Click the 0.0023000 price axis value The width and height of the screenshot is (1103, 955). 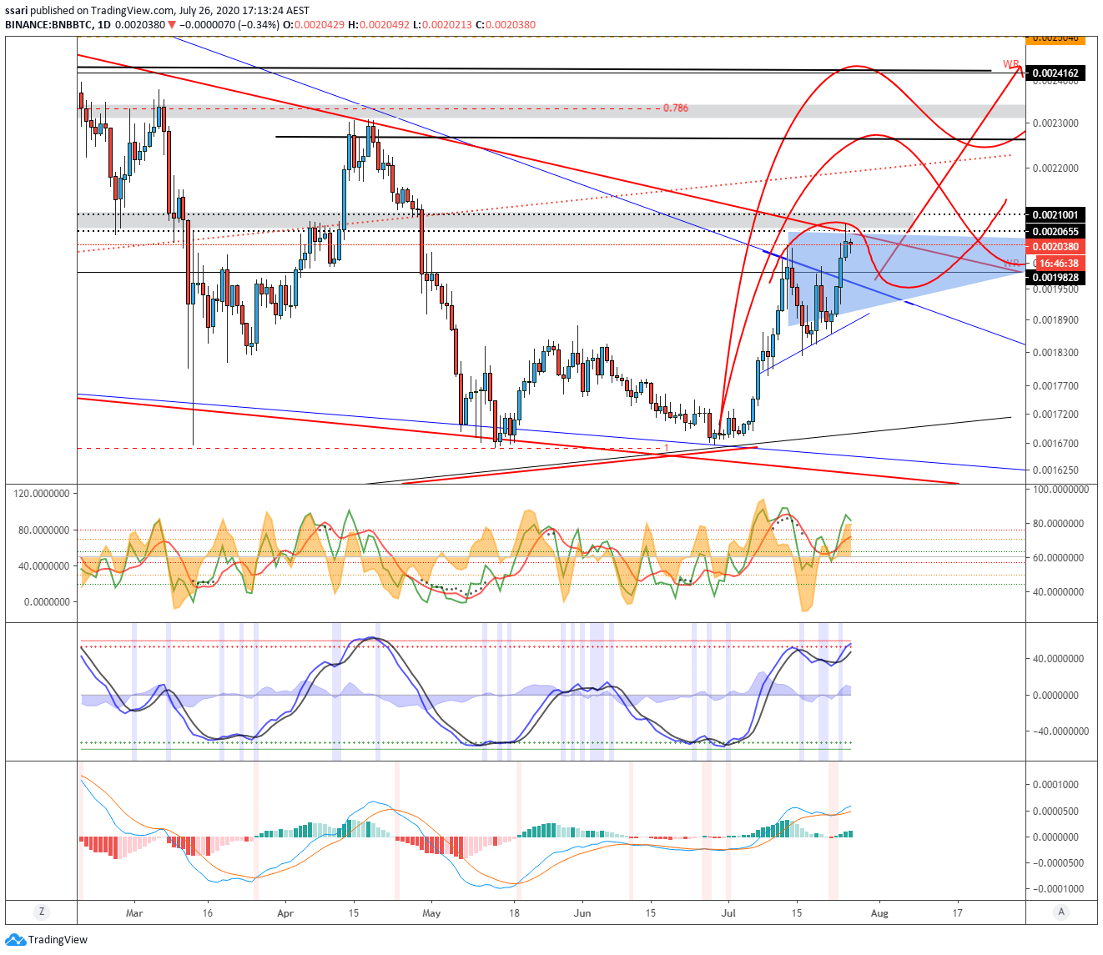coord(1055,123)
